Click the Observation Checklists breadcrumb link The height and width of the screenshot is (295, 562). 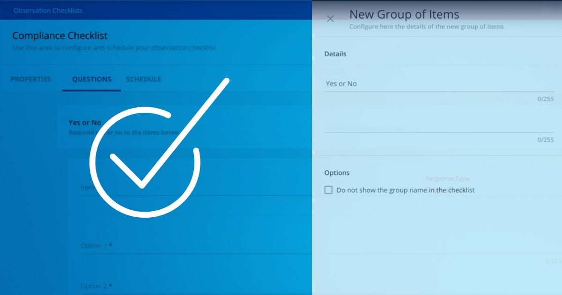[48, 10]
